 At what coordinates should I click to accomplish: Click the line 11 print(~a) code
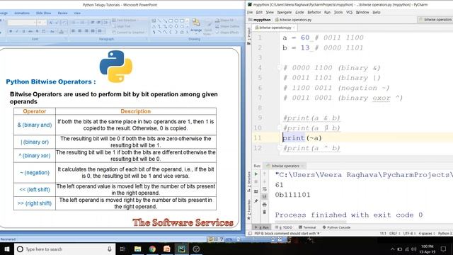pyautogui.click(x=302, y=138)
